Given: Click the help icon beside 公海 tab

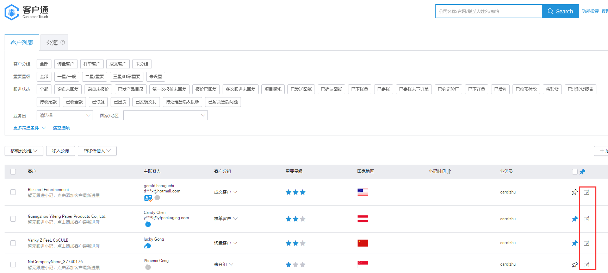Looking at the screenshot, I should point(63,43).
